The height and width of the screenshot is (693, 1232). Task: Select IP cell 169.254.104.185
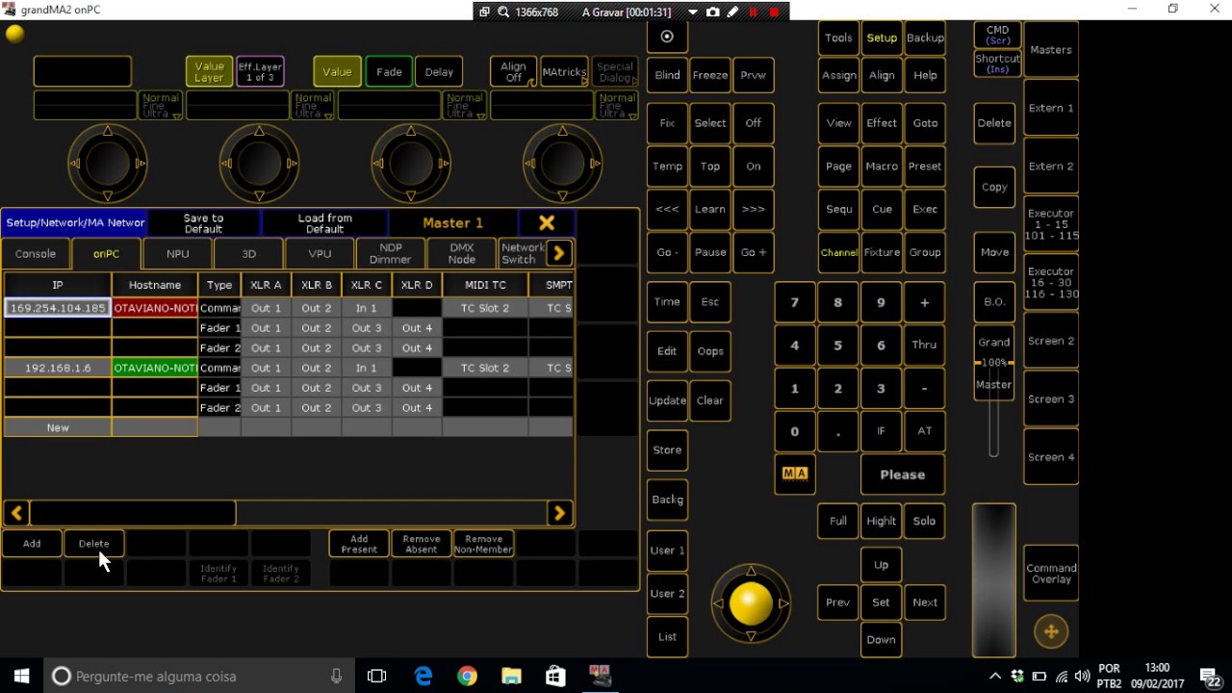[58, 308]
